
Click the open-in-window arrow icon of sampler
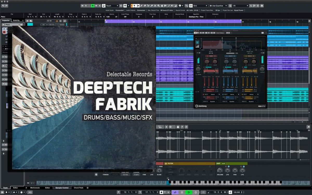(x=308, y=127)
